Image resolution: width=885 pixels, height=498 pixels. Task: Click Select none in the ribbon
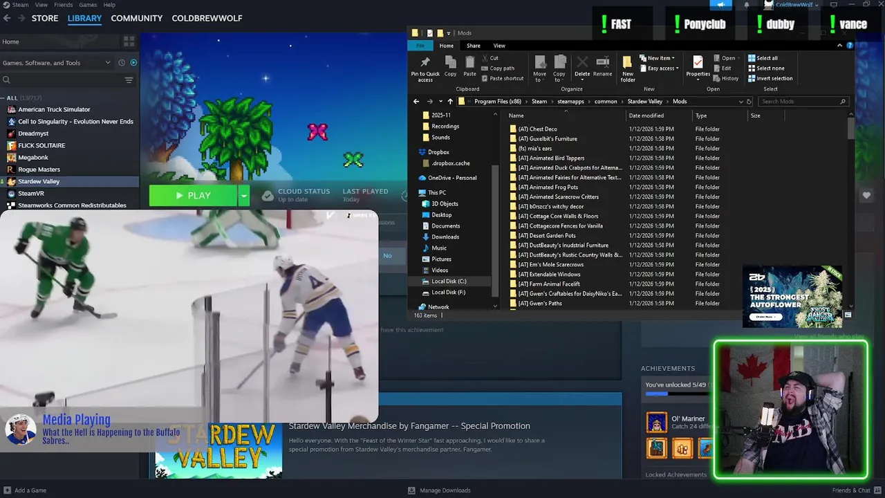(x=766, y=68)
